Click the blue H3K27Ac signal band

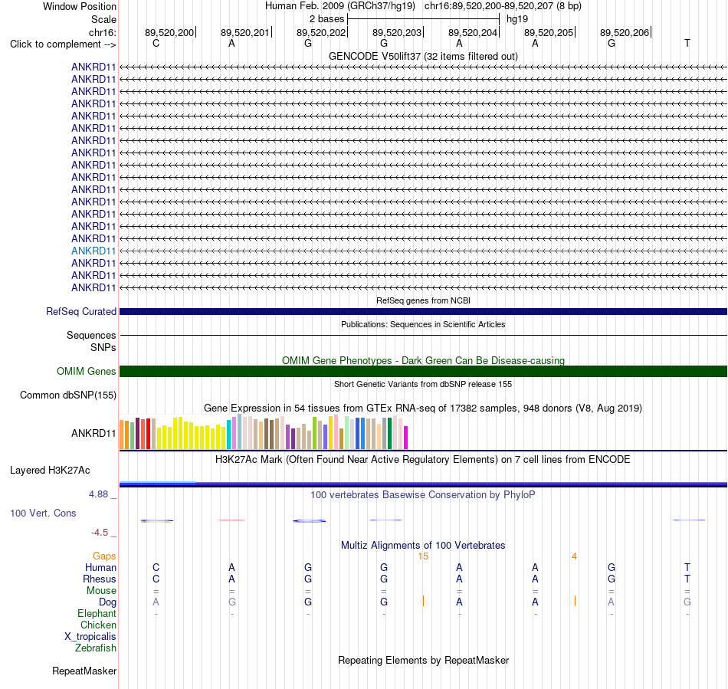(423, 484)
